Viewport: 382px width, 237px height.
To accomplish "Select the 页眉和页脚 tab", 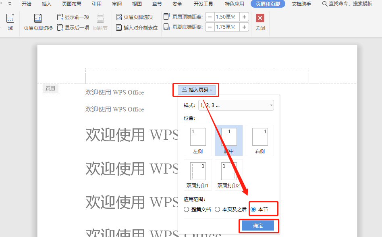I will pyautogui.click(x=268, y=4).
